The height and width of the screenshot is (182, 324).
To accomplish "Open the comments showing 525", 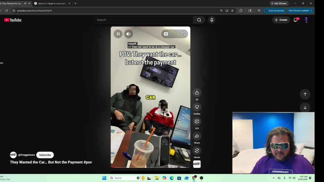I will pyautogui.click(x=197, y=122).
